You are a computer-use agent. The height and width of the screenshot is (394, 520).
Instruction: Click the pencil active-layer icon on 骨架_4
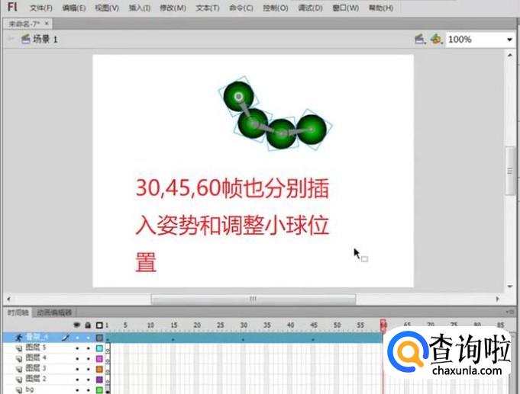pos(66,338)
